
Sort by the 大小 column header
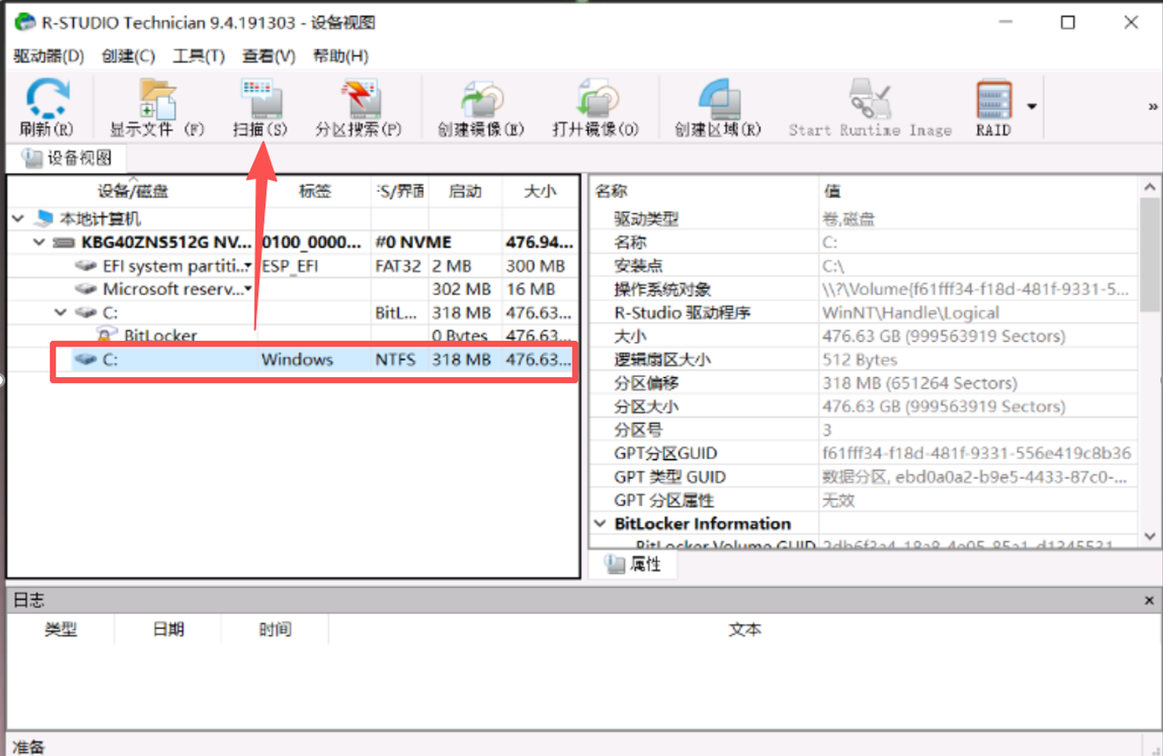(x=540, y=191)
